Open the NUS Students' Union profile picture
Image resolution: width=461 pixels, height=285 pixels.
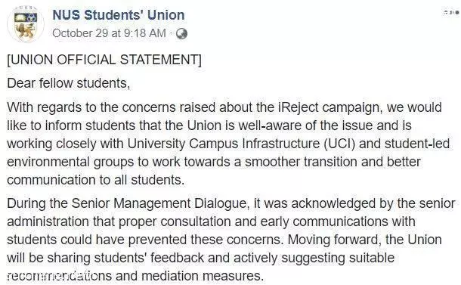coord(26,24)
